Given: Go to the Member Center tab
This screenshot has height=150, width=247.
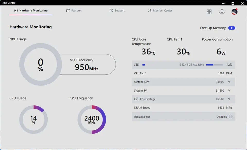Looking at the screenshot, I should [x=160, y=11].
